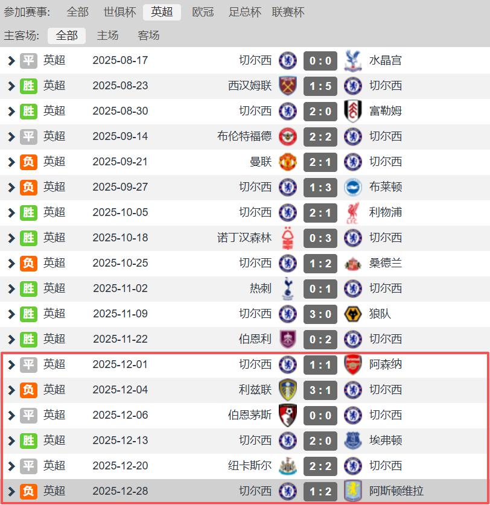The image size is (490, 505).
Task: Click the Fulham club badge
Action: (353, 111)
